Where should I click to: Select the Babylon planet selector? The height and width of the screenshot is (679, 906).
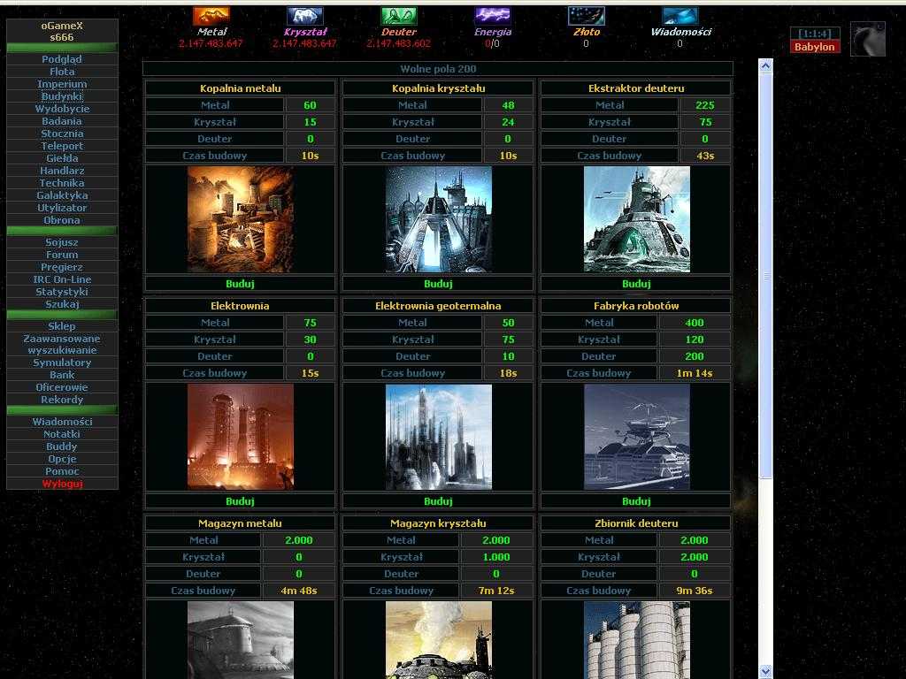pos(814,47)
